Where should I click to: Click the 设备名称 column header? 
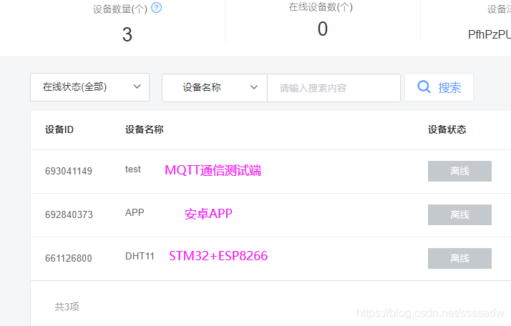(145, 129)
